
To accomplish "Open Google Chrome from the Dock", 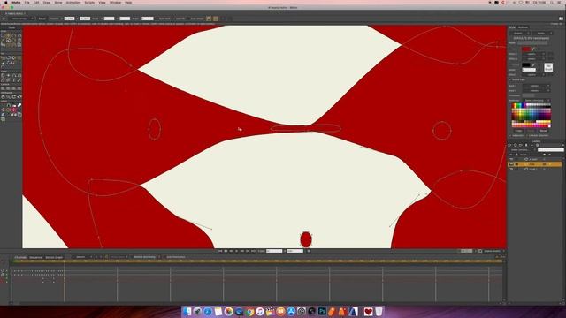I will (x=249, y=311).
